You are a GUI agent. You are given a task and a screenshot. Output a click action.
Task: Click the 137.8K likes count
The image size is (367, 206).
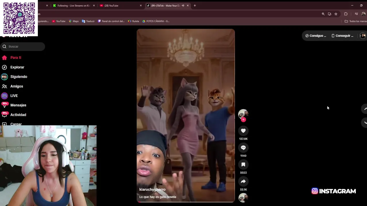[x=243, y=139]
